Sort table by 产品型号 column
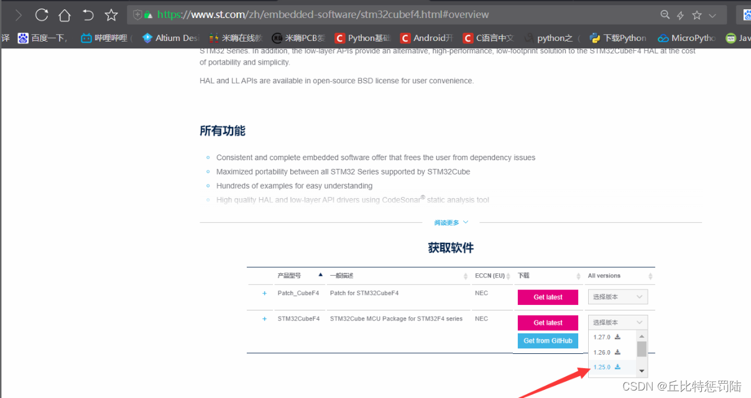 [x=300, y=275]
